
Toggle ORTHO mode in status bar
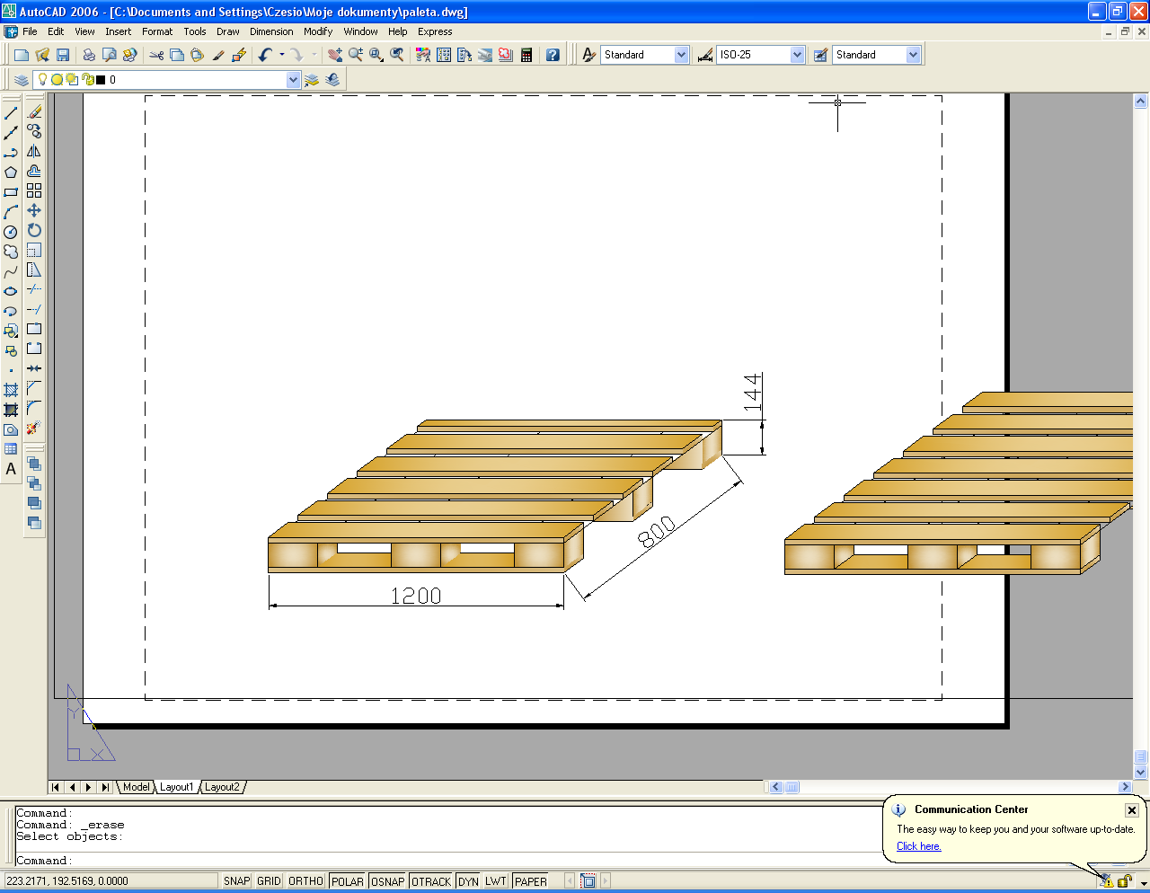305,881
